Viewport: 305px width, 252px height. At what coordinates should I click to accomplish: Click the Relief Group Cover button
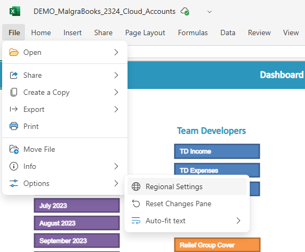(x=217, y=245)
